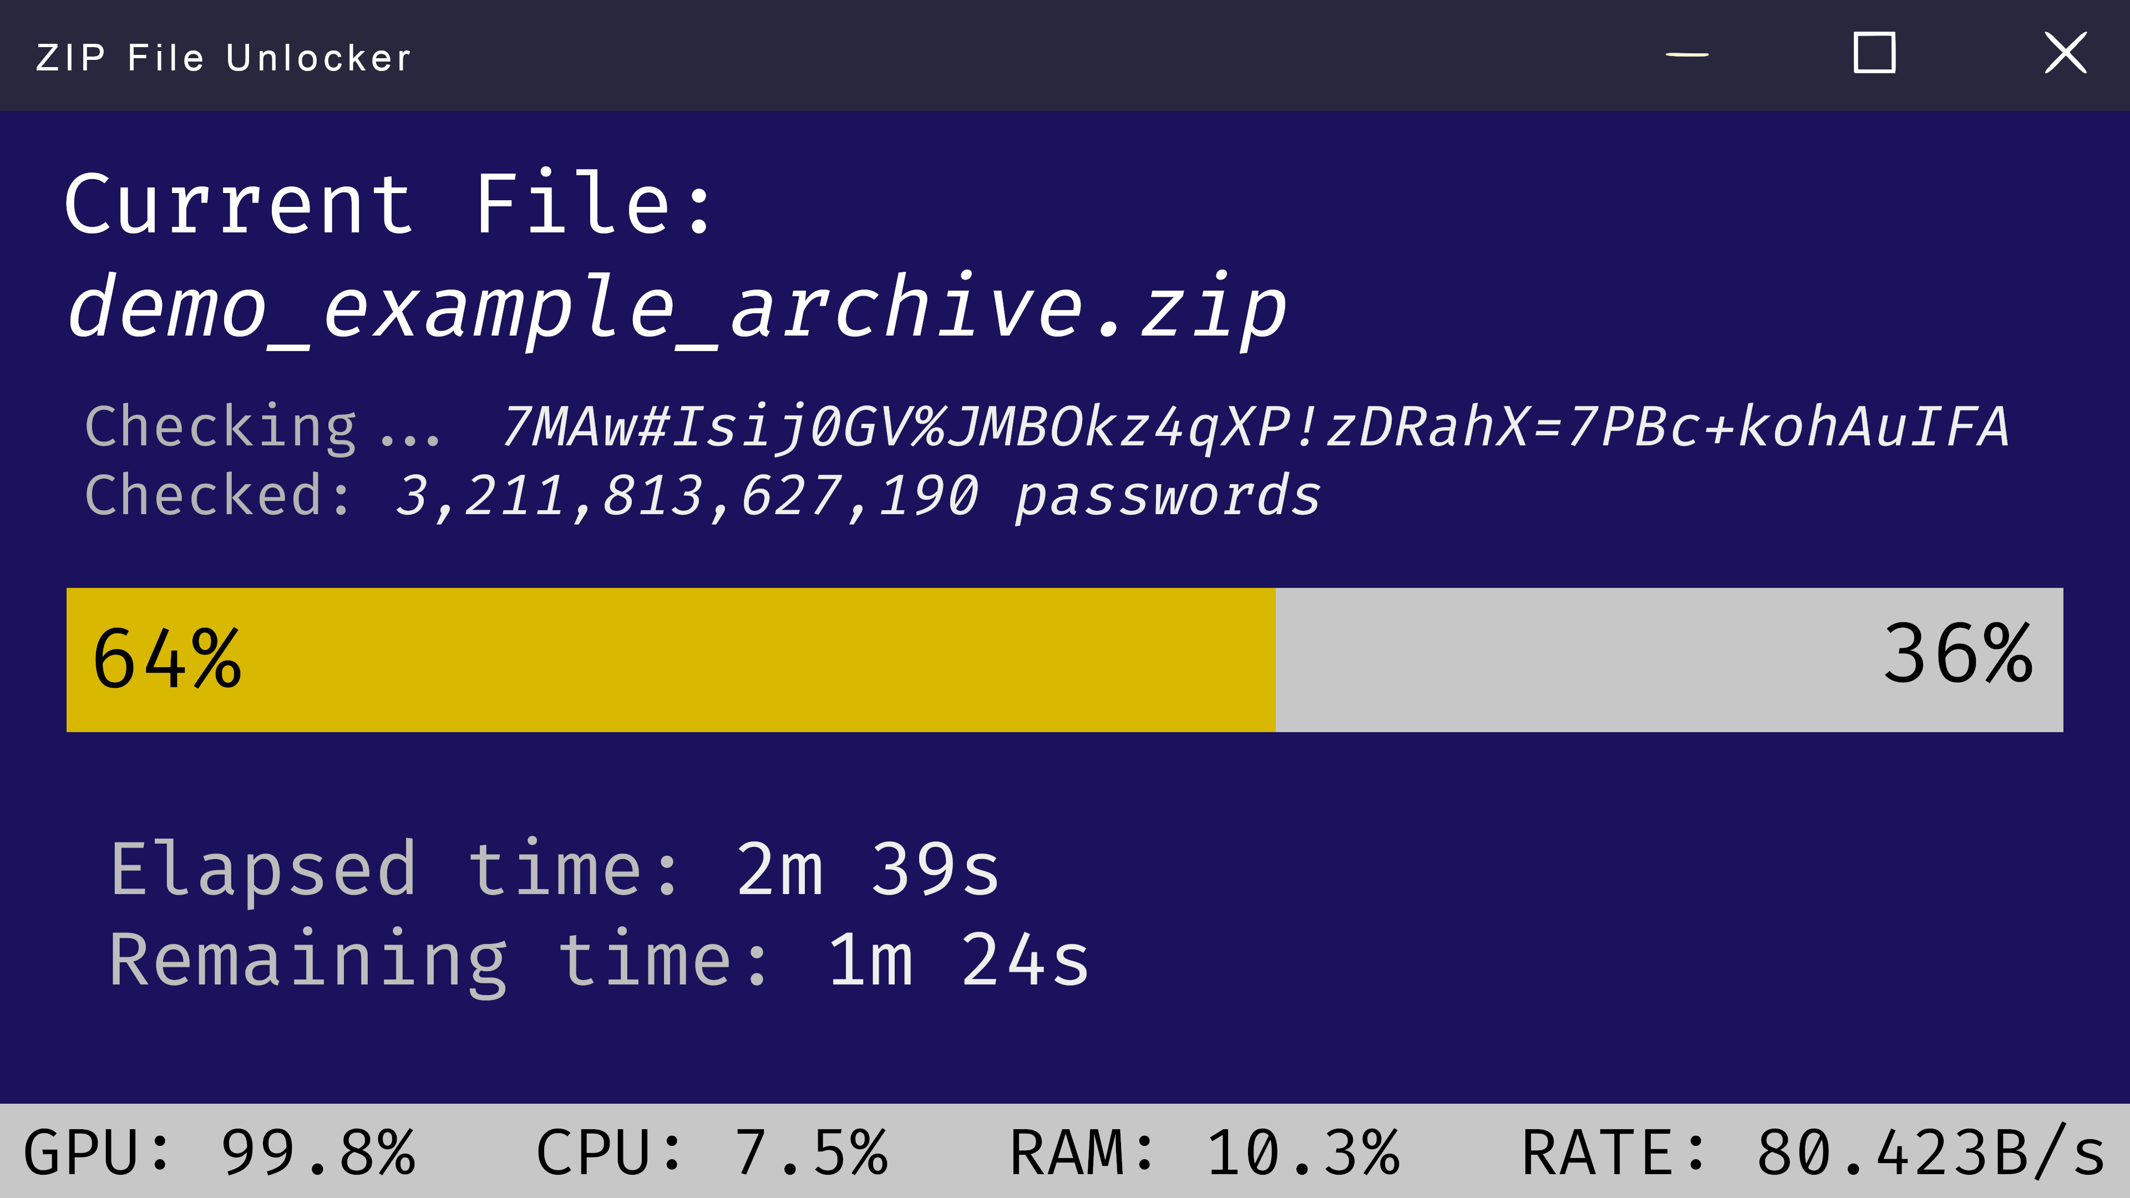Click the yellow filled progress bar section
The image size is (2130, 1198).
point(744,659)
